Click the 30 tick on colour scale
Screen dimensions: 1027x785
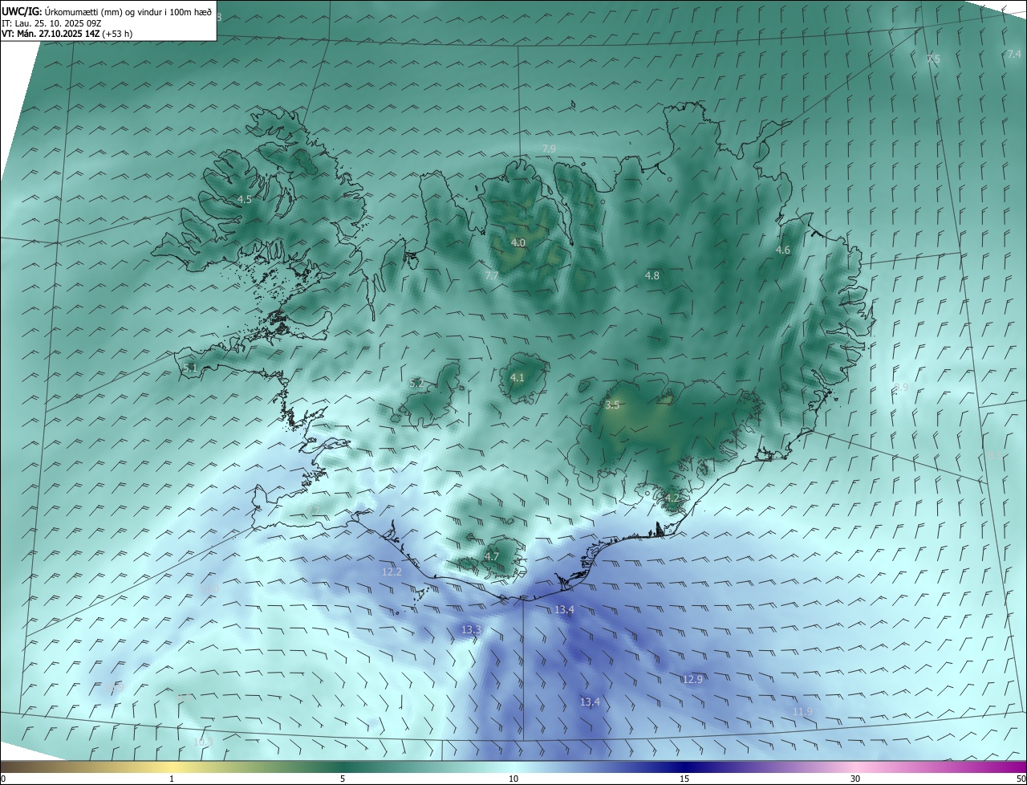click(x=855, y=779)
